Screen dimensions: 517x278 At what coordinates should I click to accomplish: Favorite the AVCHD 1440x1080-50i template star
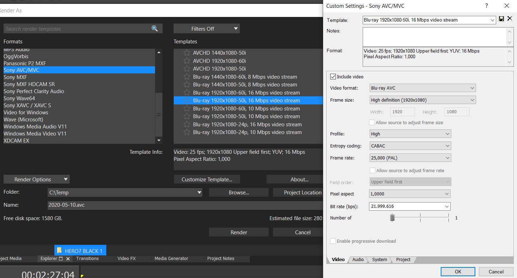coord(187,53)
